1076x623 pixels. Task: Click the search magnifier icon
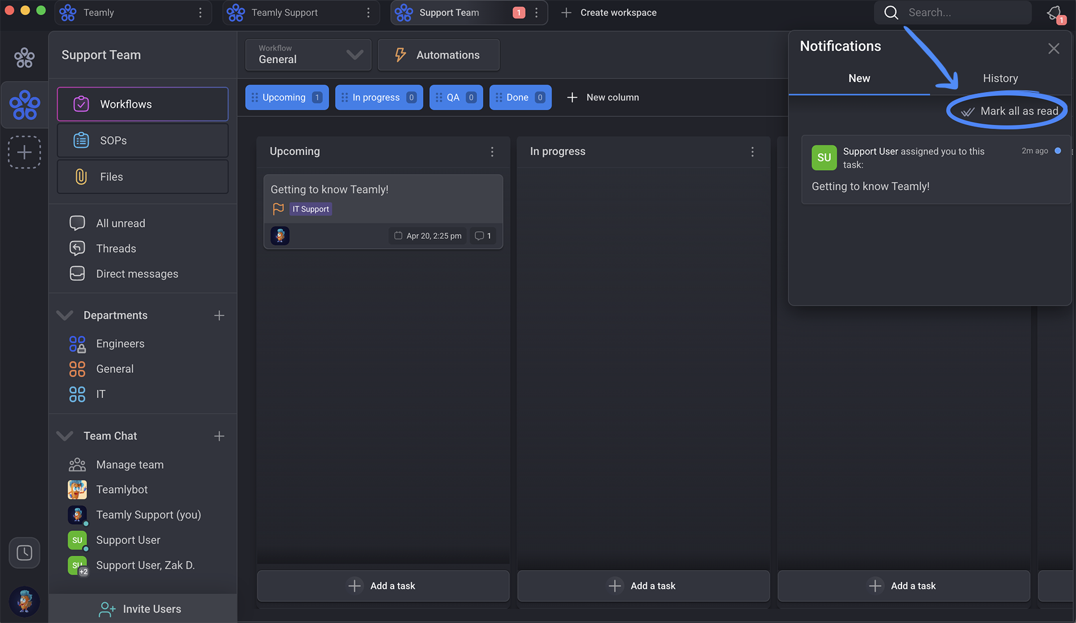pyautogui.click(x=891, y=12)
